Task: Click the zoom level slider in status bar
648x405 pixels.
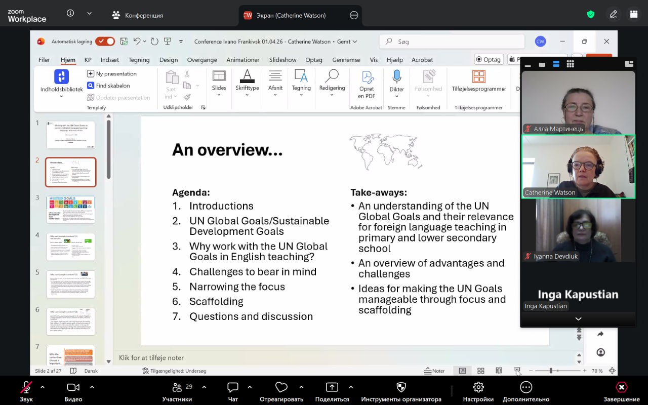Action: coord(551,371)
